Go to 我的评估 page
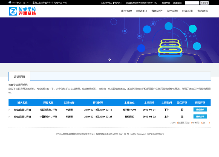The image size is (219, 157). point(157,11)
